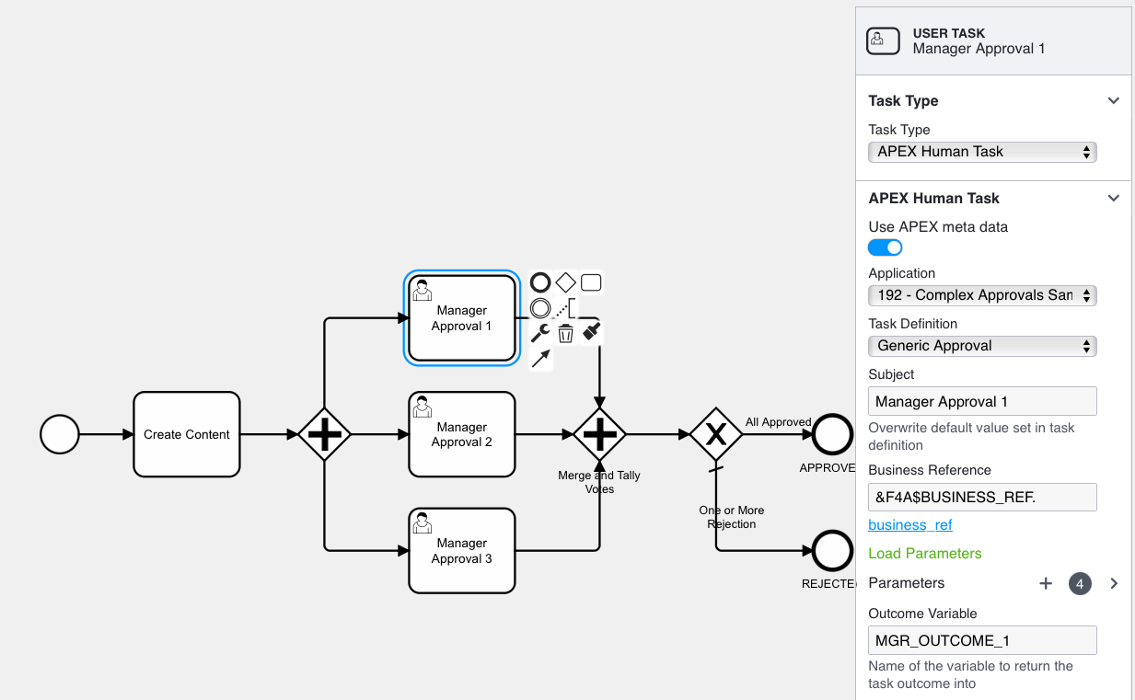Expand the Parameters list chevron
This screenshot has width=1135, height=700.
click(x=1114, y=583)
